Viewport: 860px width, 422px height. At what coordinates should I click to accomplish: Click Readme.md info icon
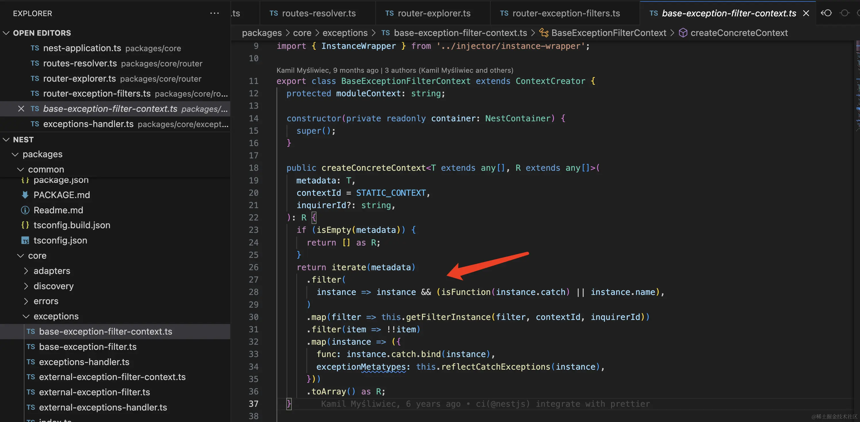pyautogui.click(x=25, y=210)
